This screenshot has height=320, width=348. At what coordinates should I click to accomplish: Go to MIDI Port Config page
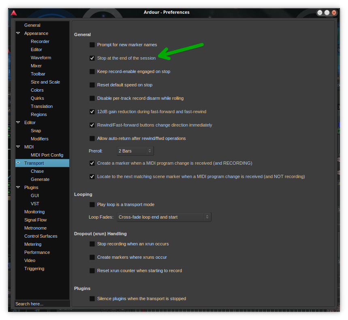pyautogui.click(x=47, y=155)
